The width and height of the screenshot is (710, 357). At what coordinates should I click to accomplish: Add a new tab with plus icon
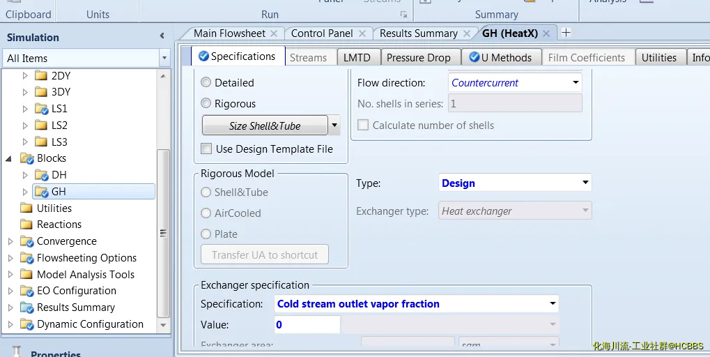(566, 33)
